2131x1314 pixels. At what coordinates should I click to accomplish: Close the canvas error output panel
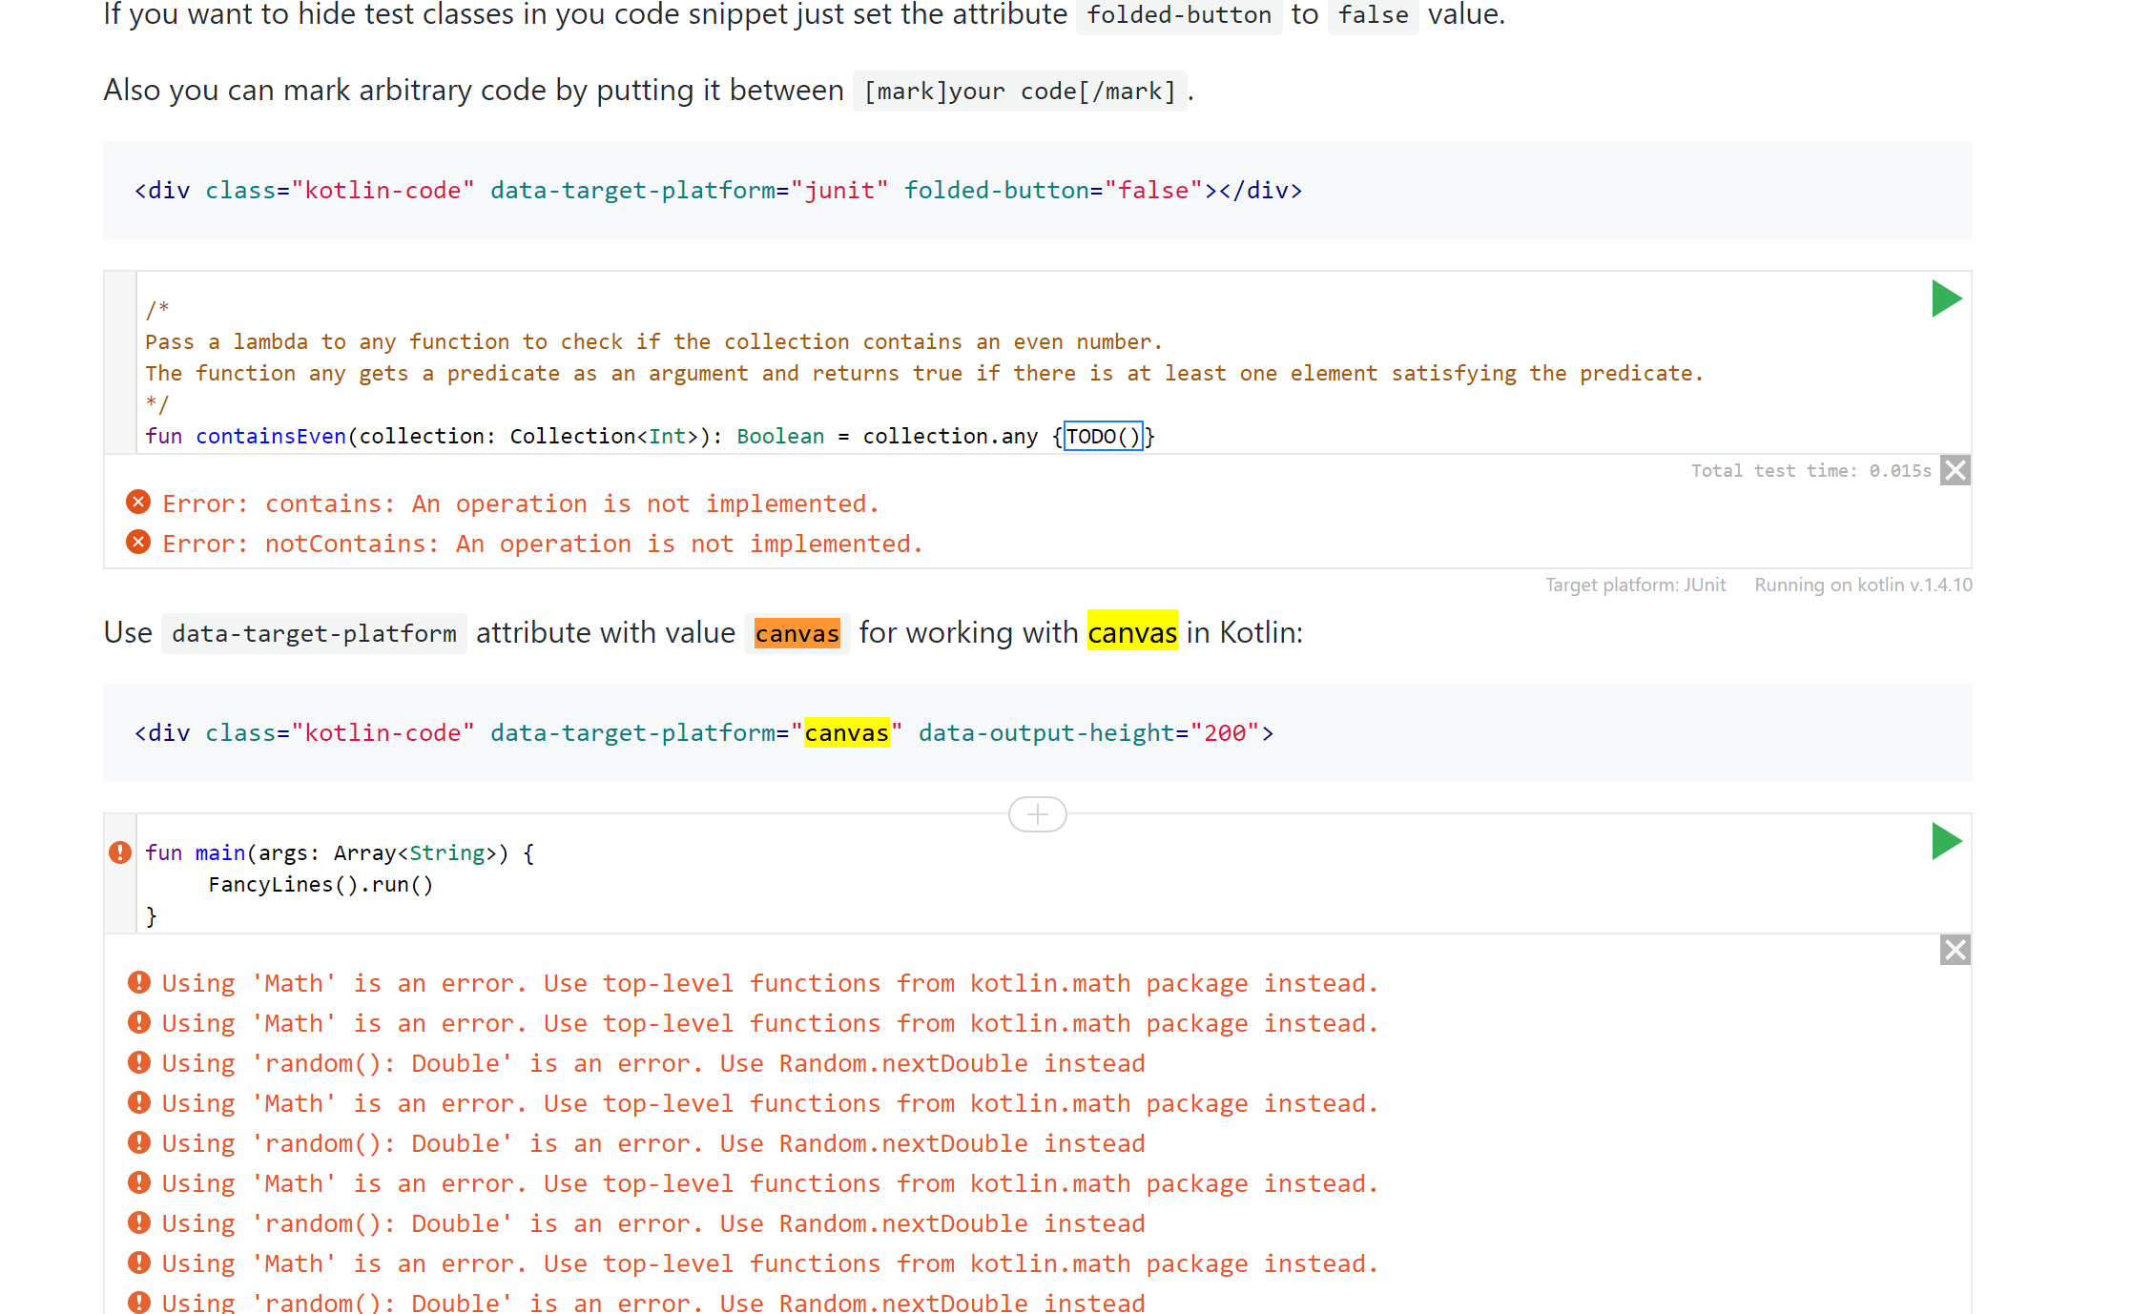point(1955,950)
